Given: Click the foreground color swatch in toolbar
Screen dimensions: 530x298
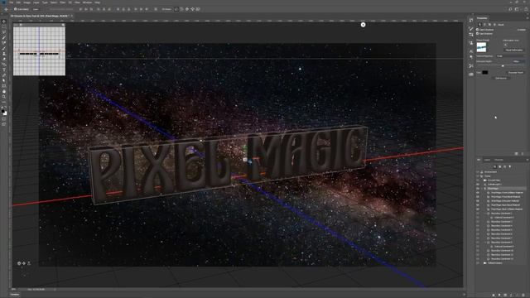Looking at the screenshot, I should point(2,111).
